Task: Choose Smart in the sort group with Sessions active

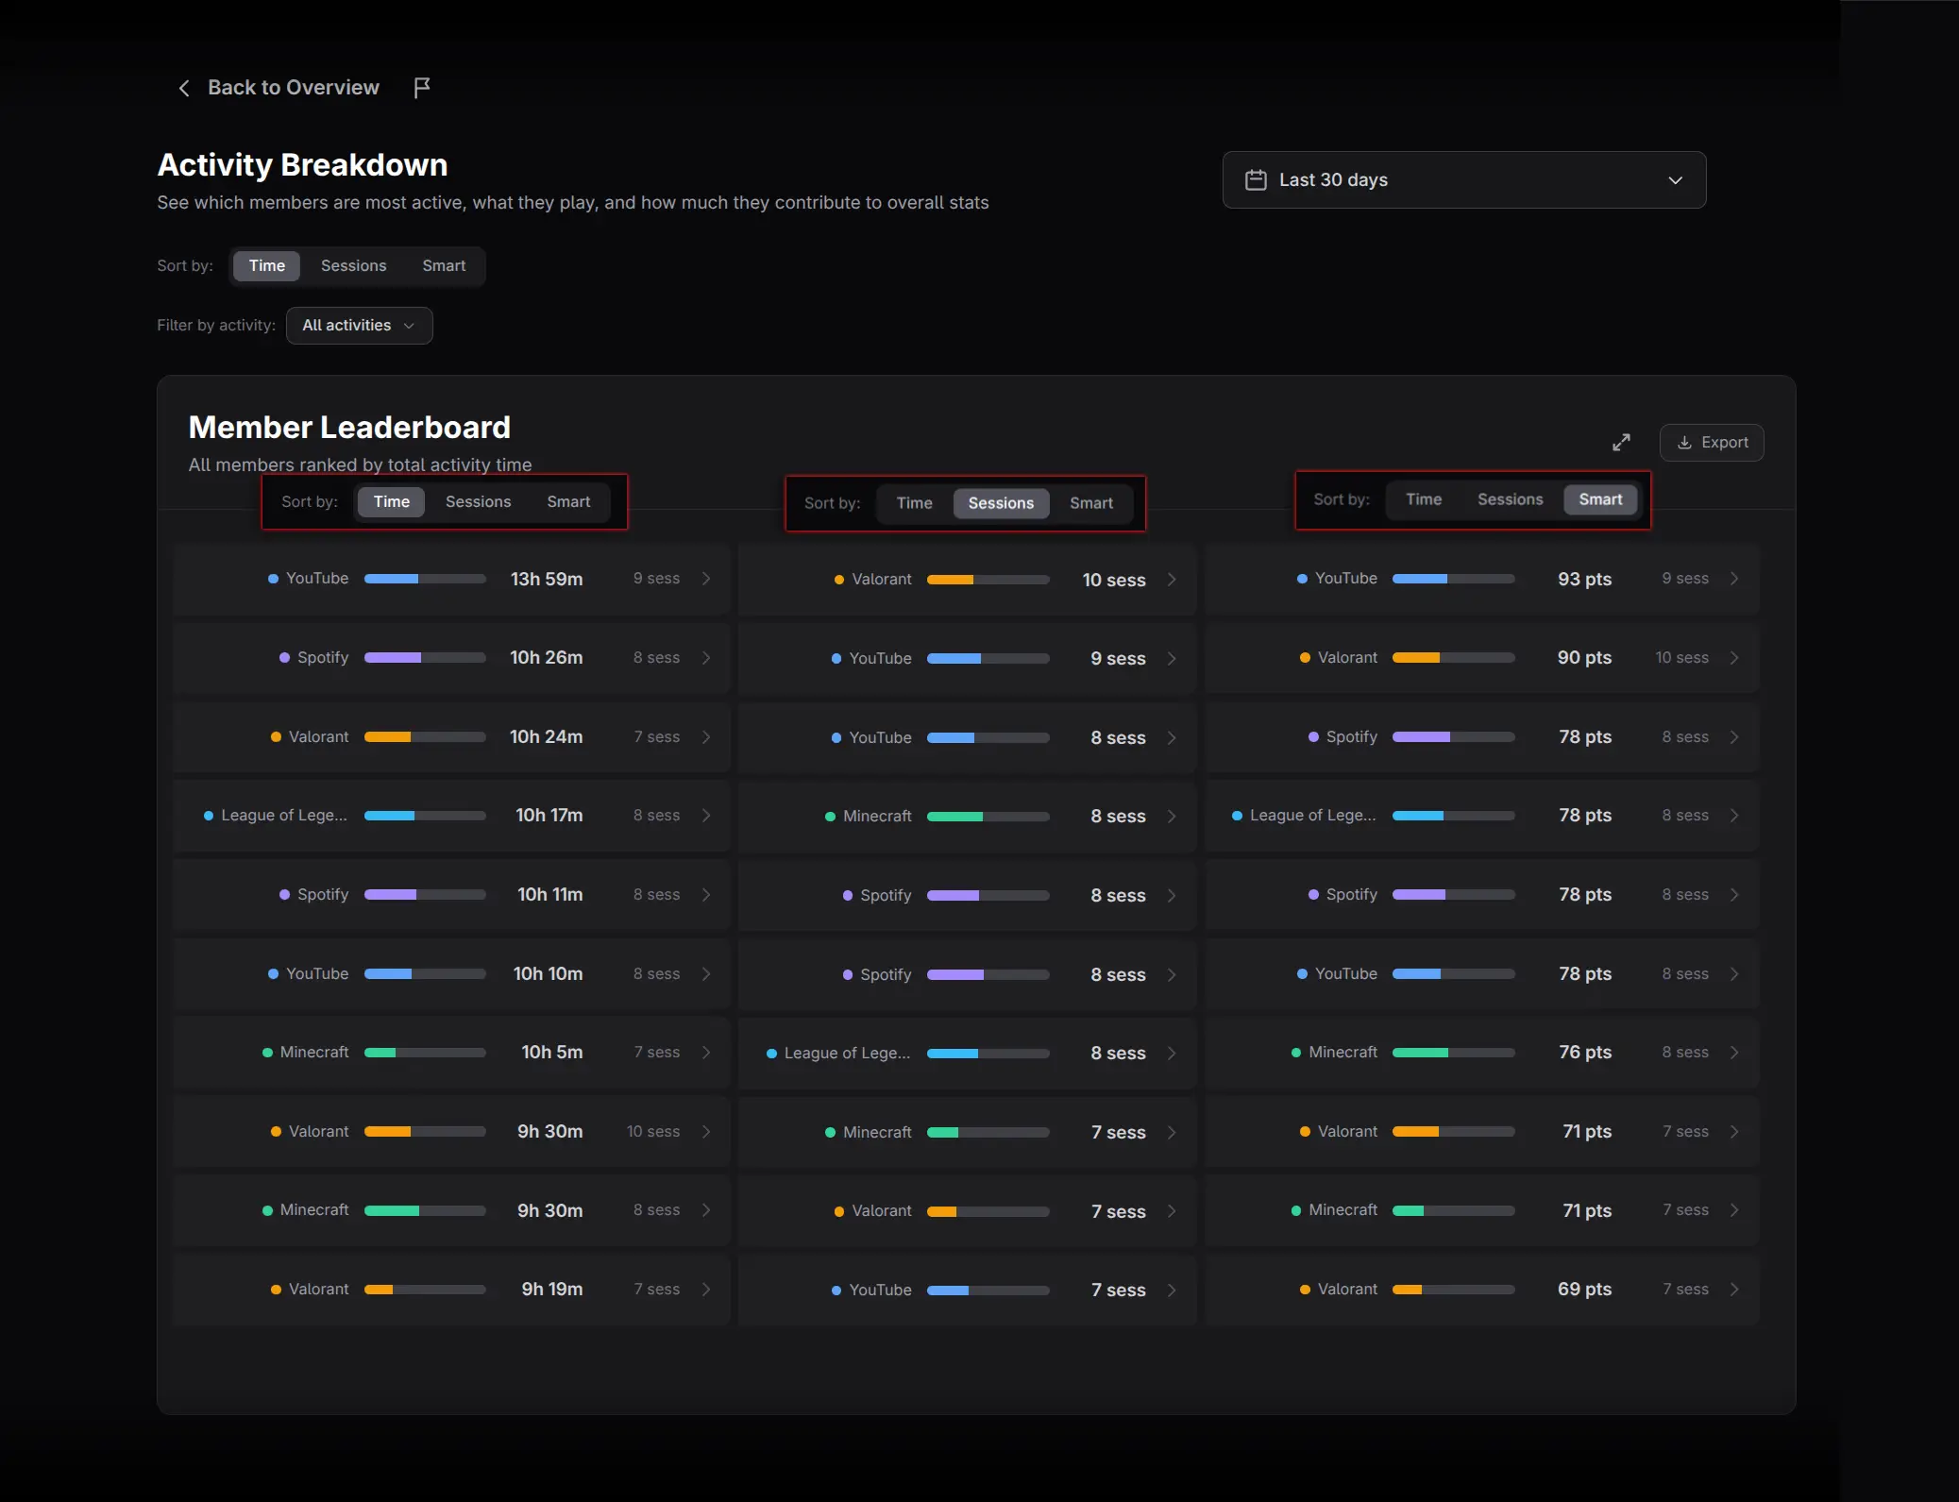Action: (1091, 503)
